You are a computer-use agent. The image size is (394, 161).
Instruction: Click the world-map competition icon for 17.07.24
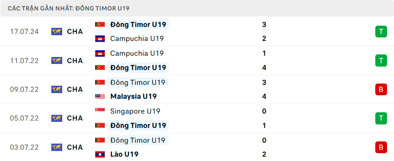point(57,31)
